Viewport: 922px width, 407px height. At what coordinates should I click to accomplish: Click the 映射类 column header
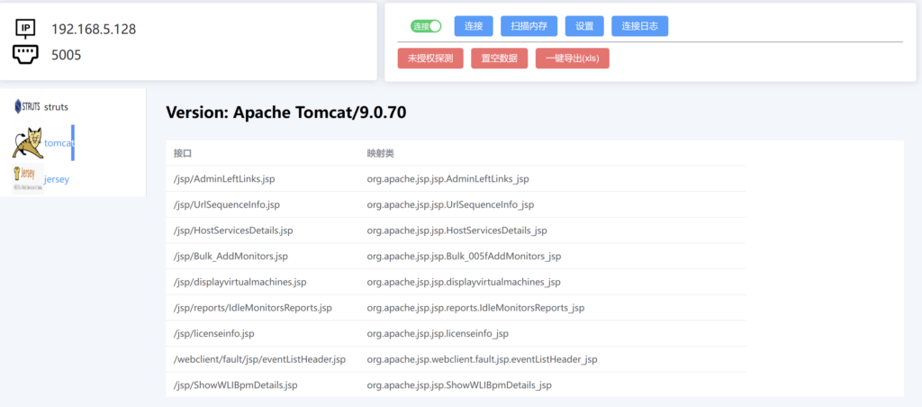click(381, 153)
